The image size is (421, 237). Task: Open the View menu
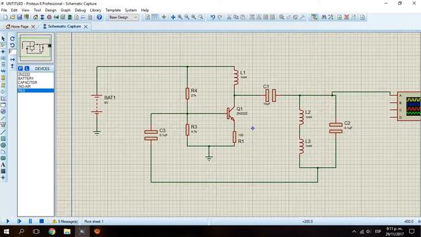click(26, 11)
